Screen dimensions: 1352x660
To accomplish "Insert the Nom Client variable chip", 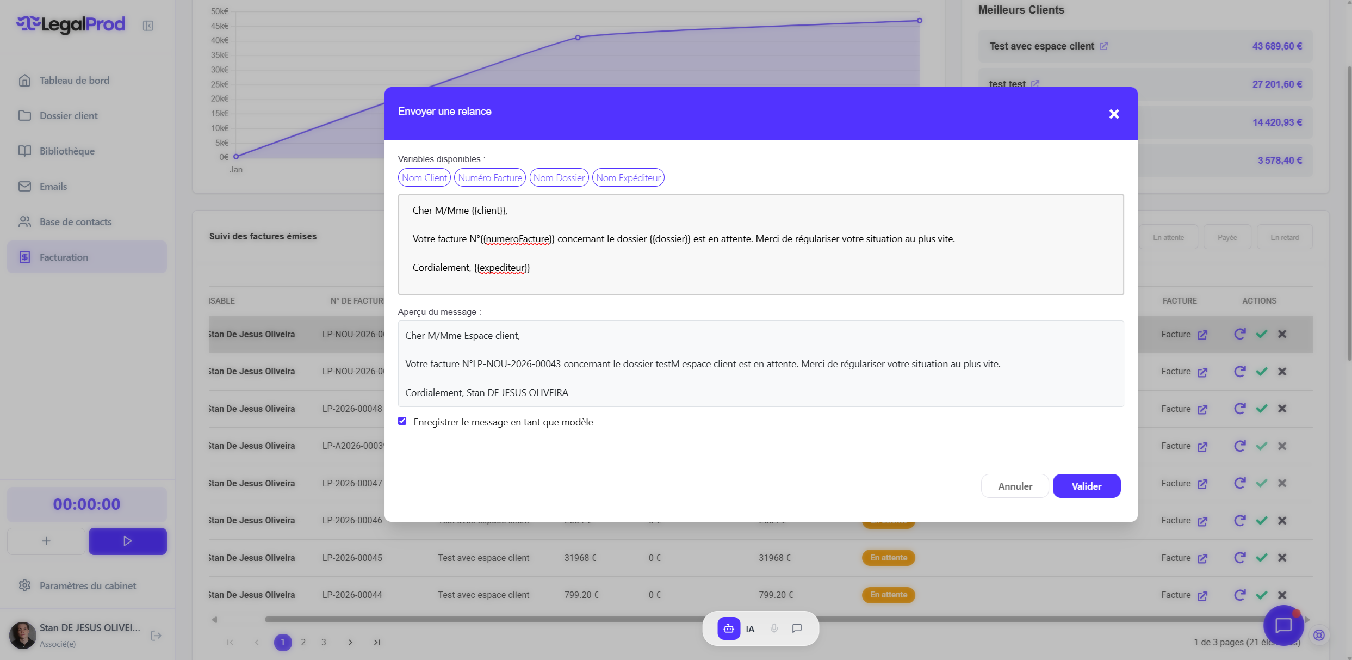I will click(x=424, y=178).
